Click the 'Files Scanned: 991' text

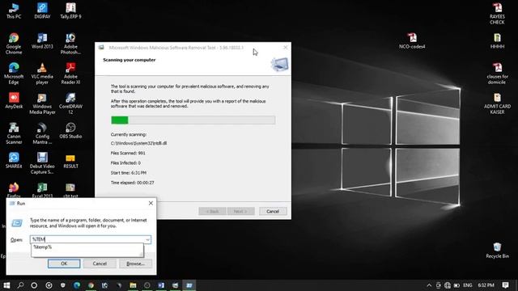click(x=128, y=153)
